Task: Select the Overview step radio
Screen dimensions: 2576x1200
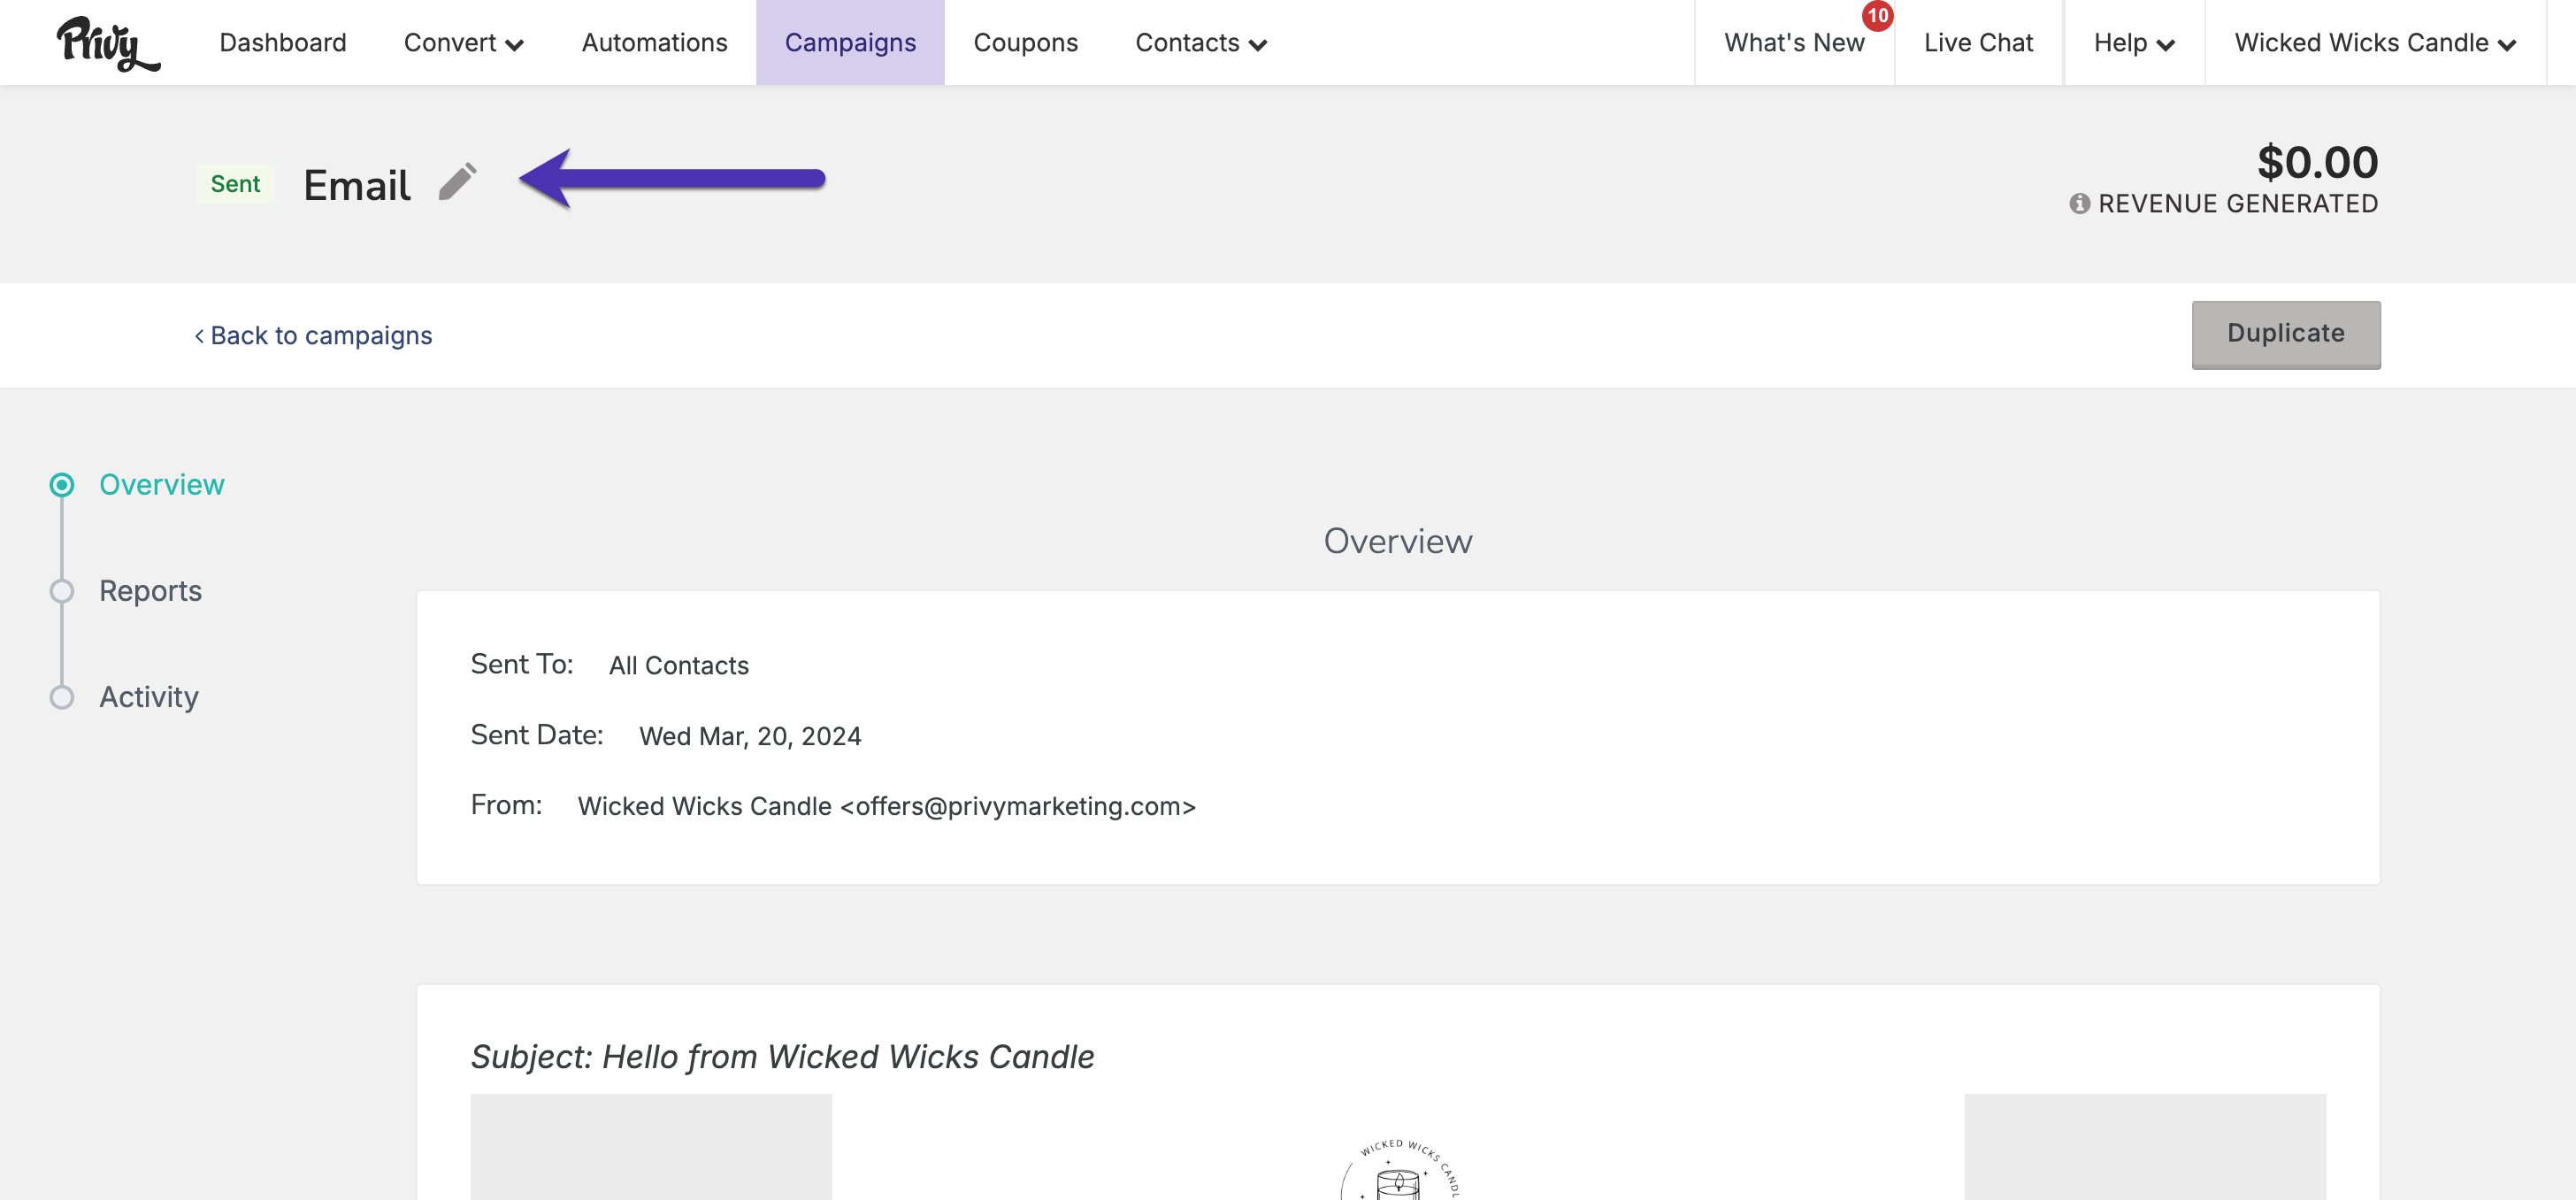Action: click(62, 485)
